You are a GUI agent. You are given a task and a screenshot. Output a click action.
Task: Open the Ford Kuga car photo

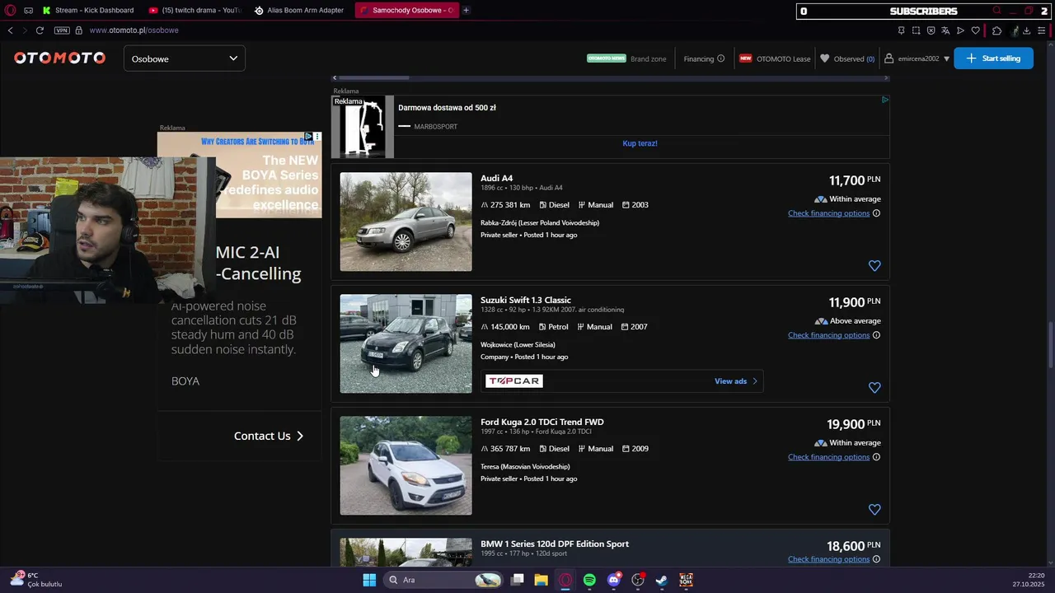[x=406, y=465]
